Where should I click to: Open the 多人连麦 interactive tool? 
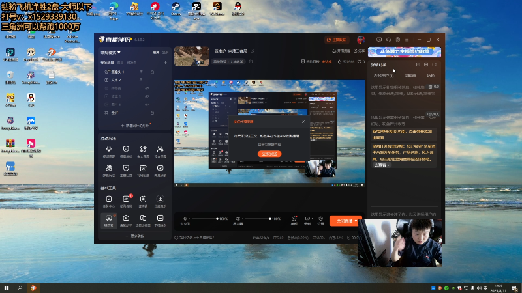point(143,151)
